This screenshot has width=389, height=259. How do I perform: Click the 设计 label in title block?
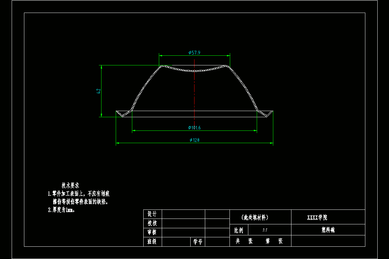coord(152,214)
